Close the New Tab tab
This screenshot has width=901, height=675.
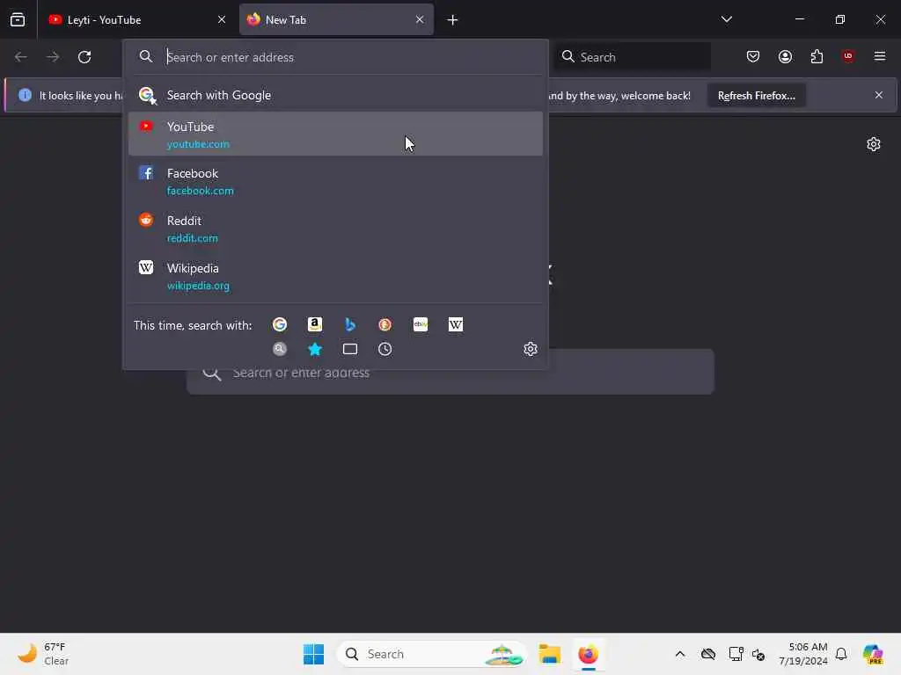point(420,19)
